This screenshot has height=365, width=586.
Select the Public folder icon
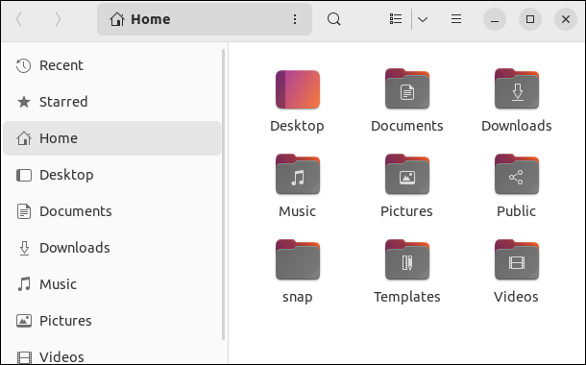[517, 174]
